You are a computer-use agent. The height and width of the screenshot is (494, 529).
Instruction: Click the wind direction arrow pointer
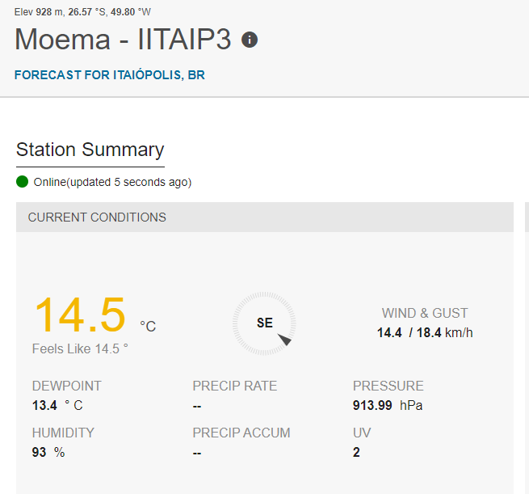pyautogui.click(x=285, y=340)
